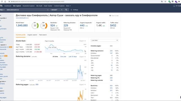Expand the www.avtorsushi.ru arrow under the title
The width and height of the screenshot is (181, 101).
coord(29,18)
